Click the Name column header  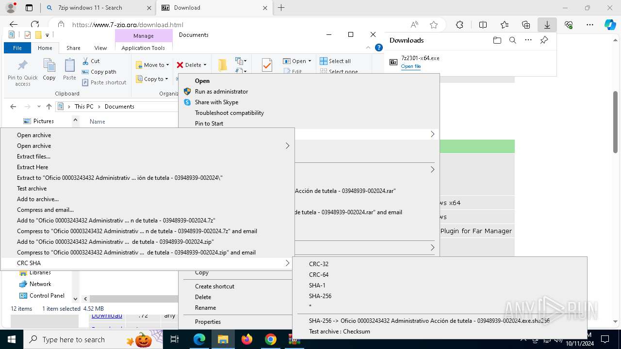click(98, 122)
